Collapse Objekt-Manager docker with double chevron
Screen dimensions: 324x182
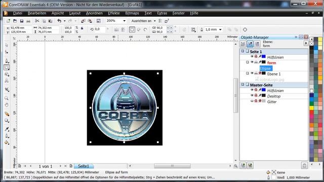pos(296,37)
